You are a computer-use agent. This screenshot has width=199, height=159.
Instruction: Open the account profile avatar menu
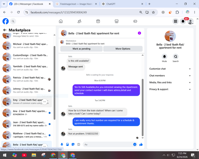(x=190, y=21)
